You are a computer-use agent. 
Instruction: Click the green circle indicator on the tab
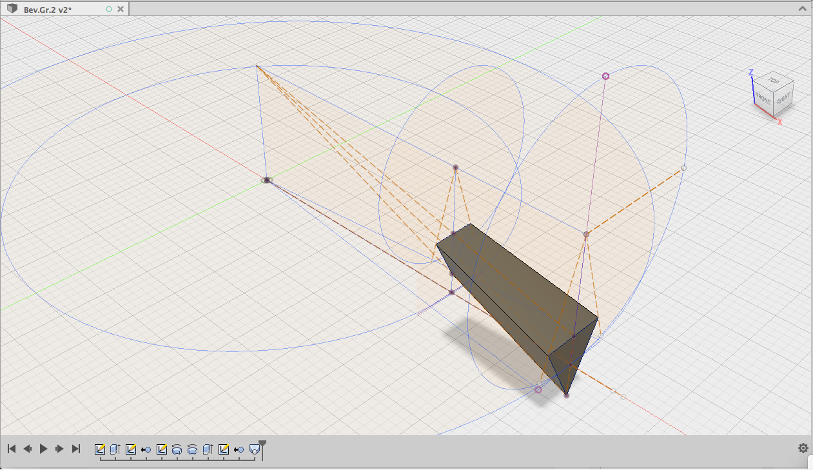(x=108, y=9)
